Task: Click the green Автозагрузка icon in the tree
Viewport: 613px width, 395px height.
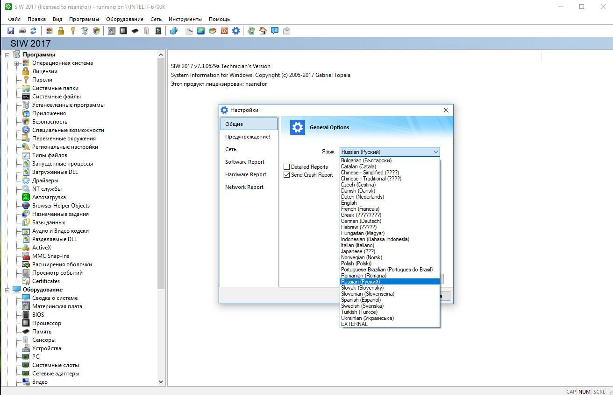Action: tap(26, 197)
